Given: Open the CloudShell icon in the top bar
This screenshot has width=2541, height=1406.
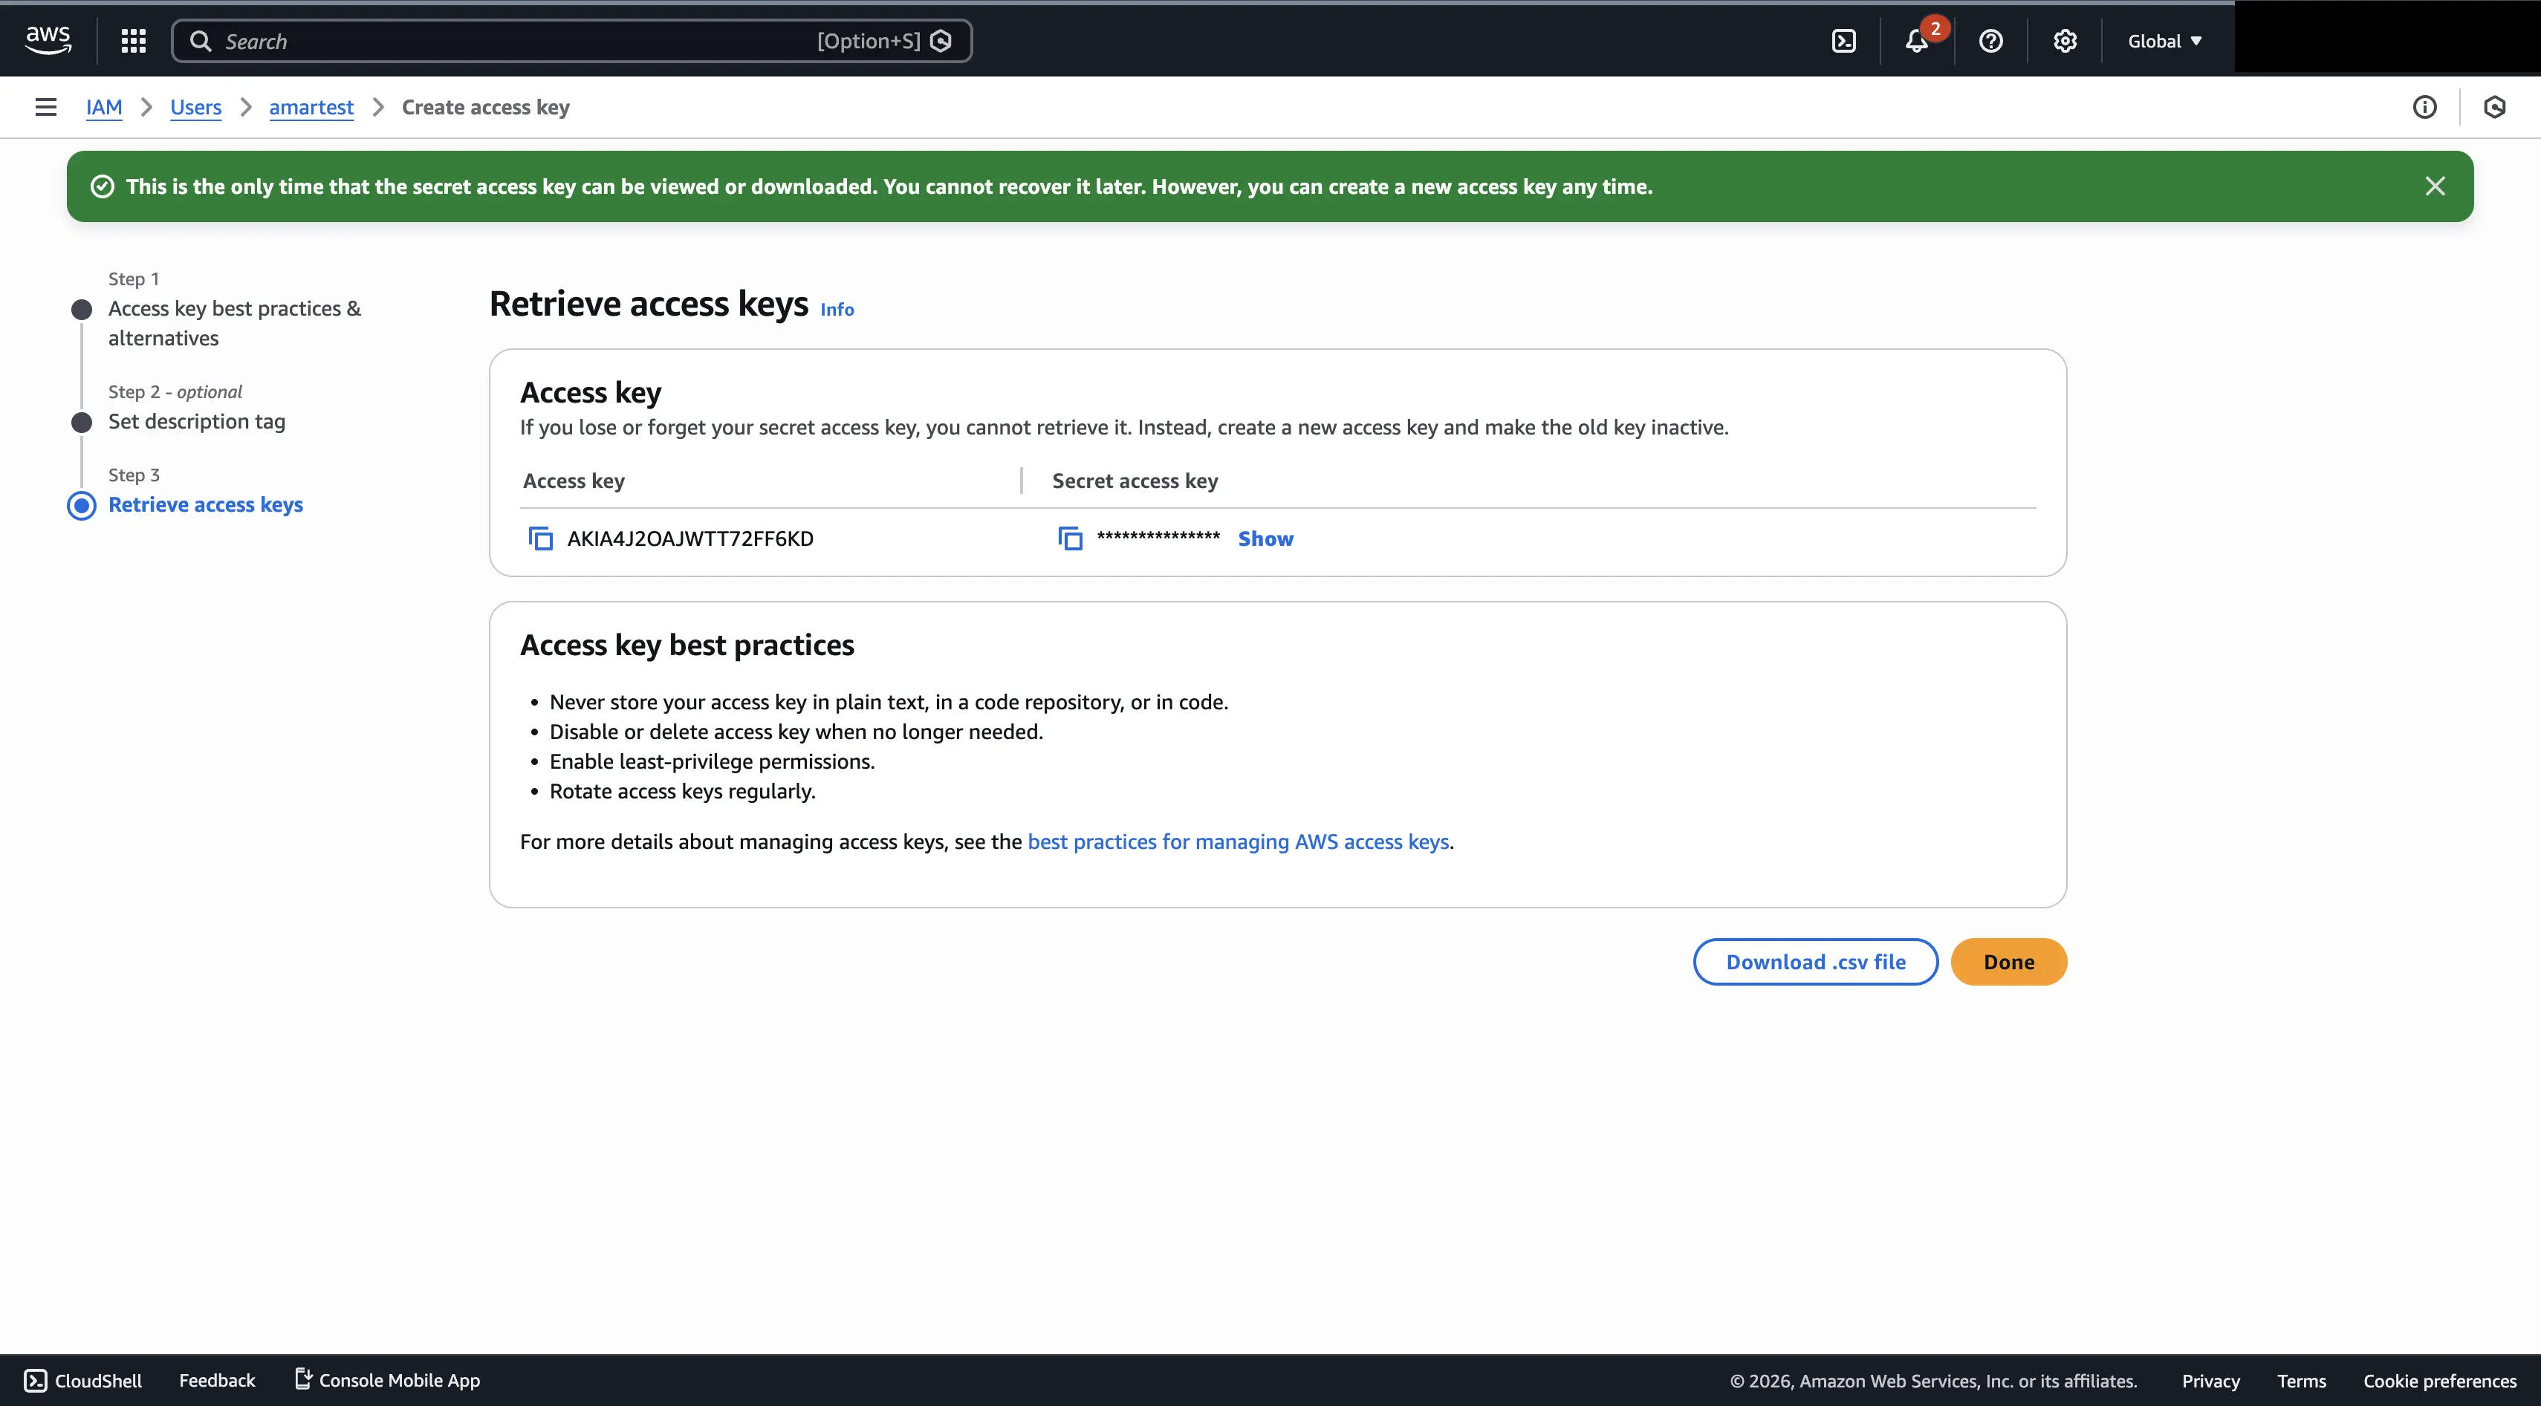Looking at the screenshot, I should pyautogui.click(x=1843, y=40).
